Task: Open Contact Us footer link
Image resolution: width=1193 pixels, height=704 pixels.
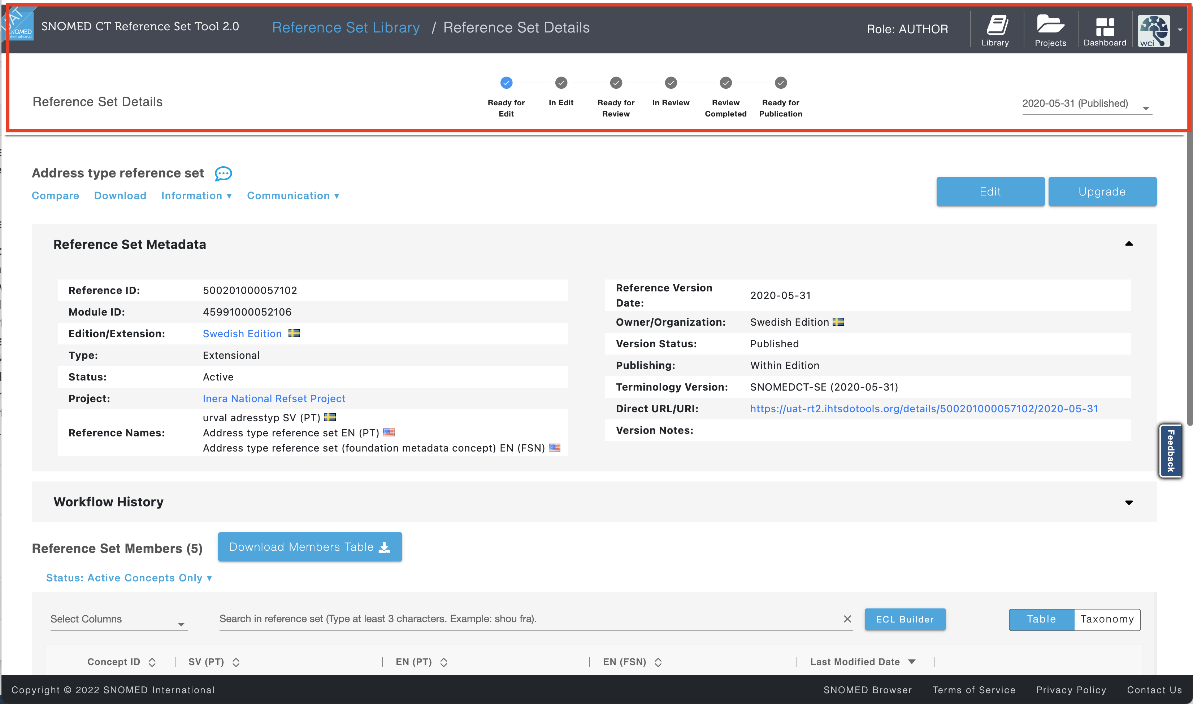Action: [1154, 690]
